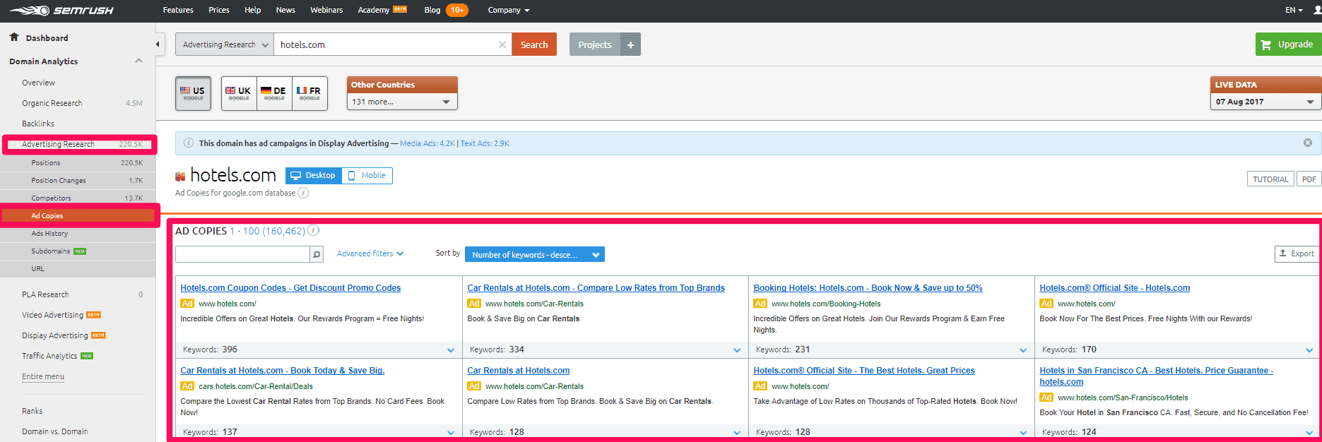The image size is (1322, 442).
Task: Click the user account icon in top bar
Action: (x=1316, y=10)
